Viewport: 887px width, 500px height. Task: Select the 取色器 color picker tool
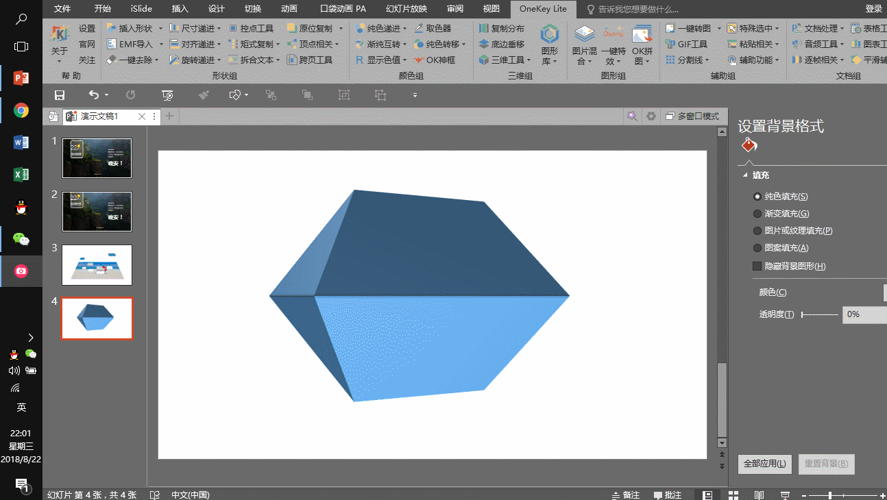coord(433,28)
